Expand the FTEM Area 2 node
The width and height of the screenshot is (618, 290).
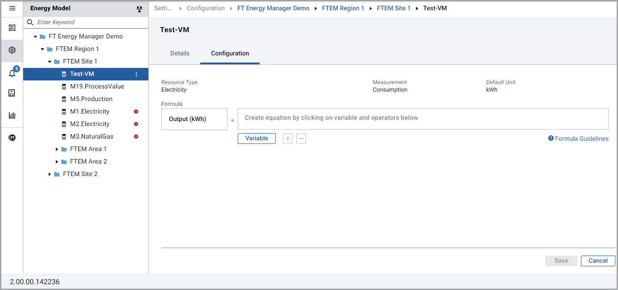coord(57,162)
